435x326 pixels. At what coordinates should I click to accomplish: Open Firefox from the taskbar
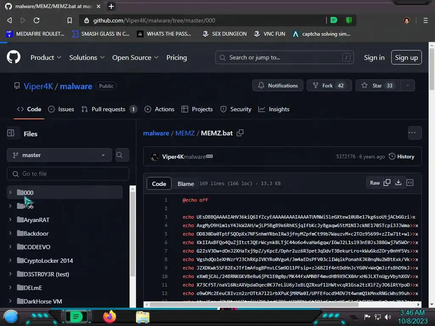[110, 317]
